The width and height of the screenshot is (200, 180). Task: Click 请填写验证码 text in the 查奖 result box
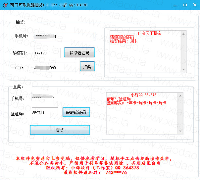coord(119,99)
